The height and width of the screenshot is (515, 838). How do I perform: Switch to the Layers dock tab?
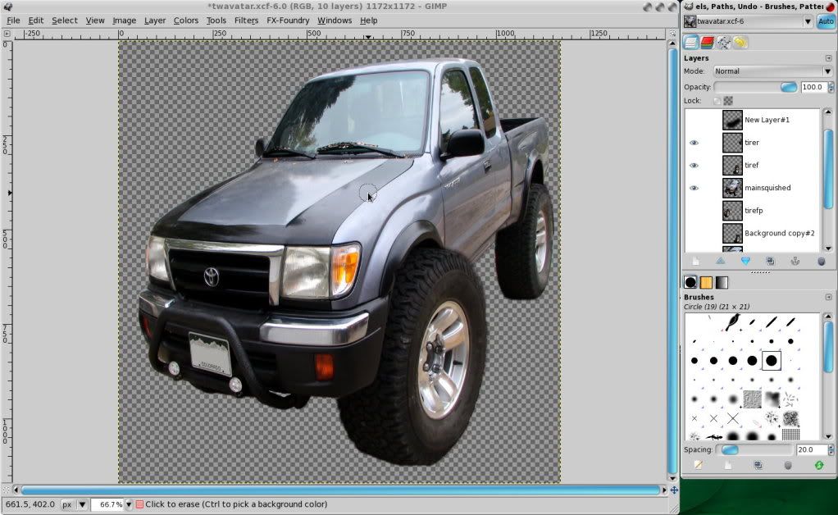click(691, 42)
